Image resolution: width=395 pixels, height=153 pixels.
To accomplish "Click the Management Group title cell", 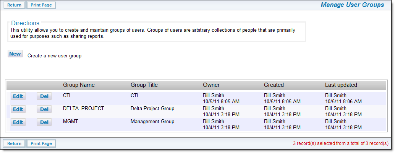I will 152,122.
